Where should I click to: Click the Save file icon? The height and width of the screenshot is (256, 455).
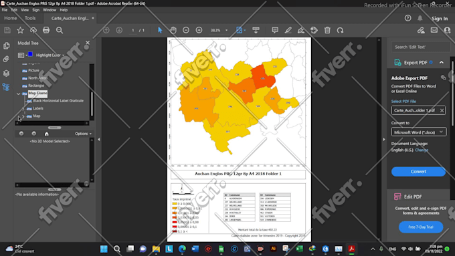tap(7, 30)
